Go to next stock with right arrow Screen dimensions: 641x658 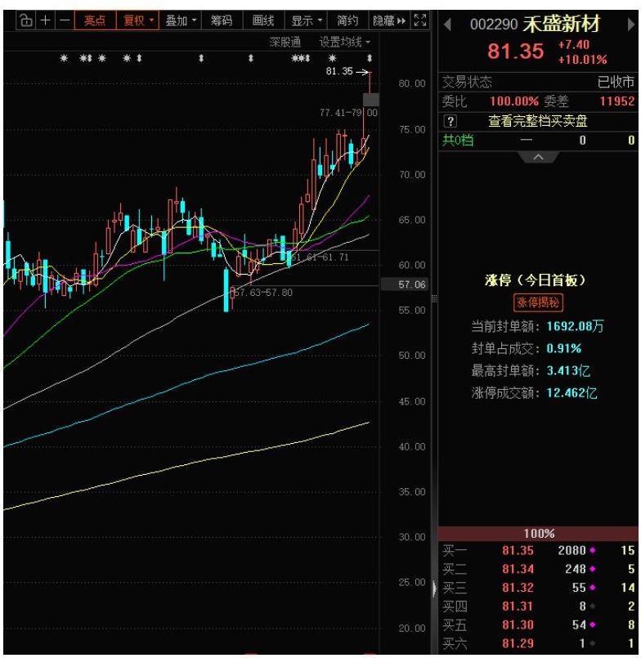[x=630, y=25]
